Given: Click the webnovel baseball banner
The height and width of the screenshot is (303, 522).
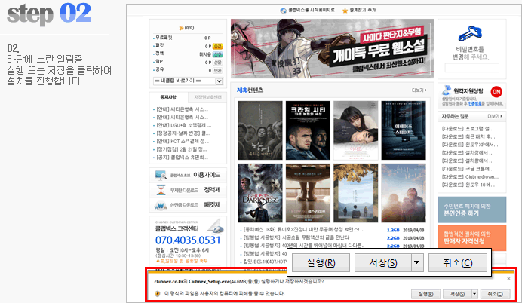Looking at the screenshot, I should pos(332,48).
